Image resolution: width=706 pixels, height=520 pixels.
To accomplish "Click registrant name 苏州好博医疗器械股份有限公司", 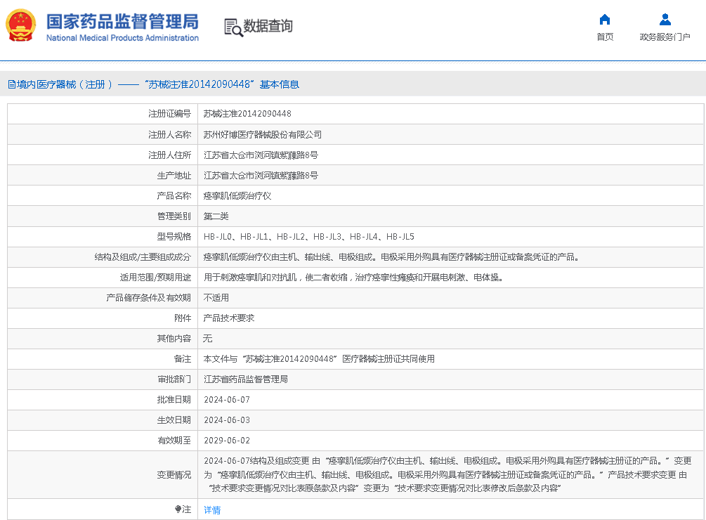I will pos(262,134).
